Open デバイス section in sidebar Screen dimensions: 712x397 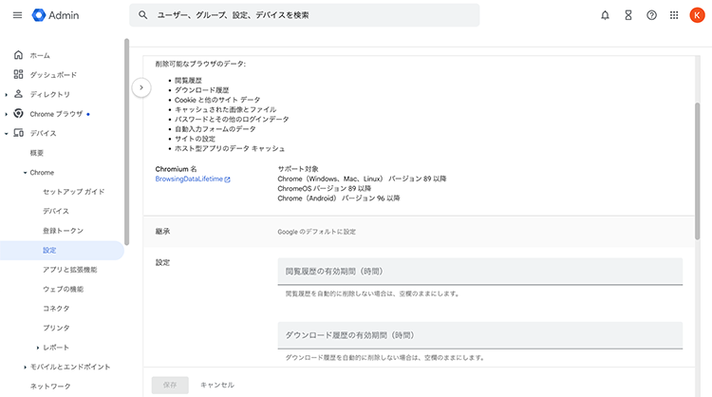pyautogui.click(x=43, y=134)
